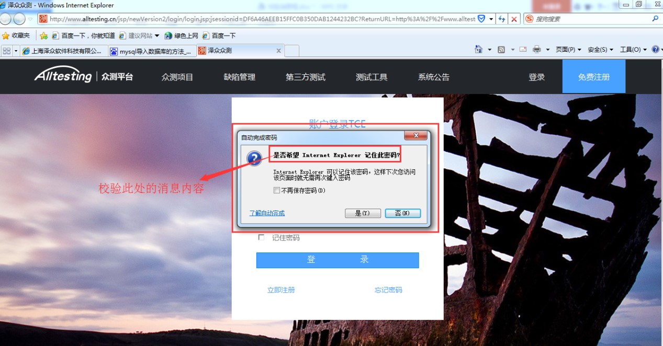Screen dimensions: 663x346
Task: Restore down the browser window
Action: 638,4
